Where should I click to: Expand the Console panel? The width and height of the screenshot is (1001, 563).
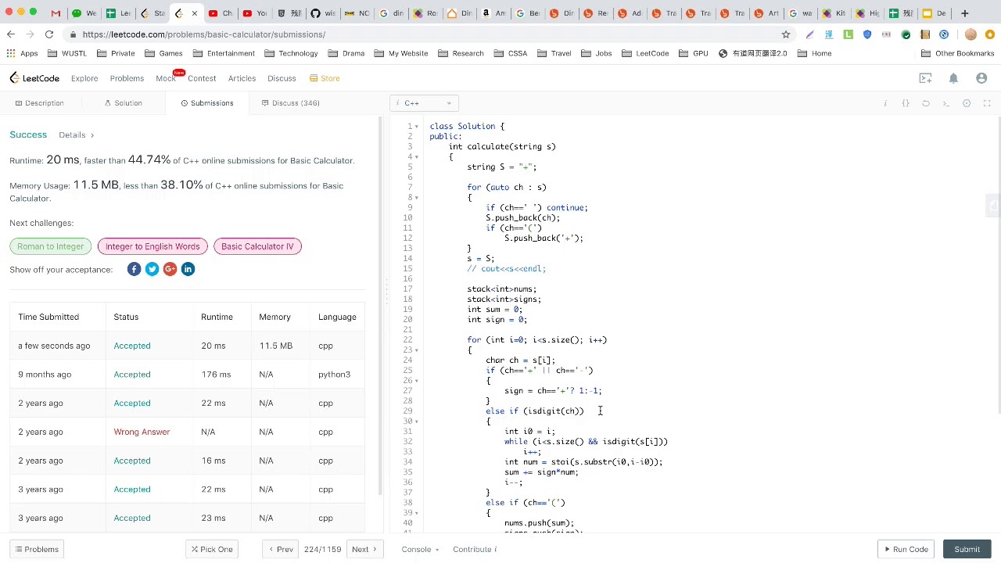(420, 549)
